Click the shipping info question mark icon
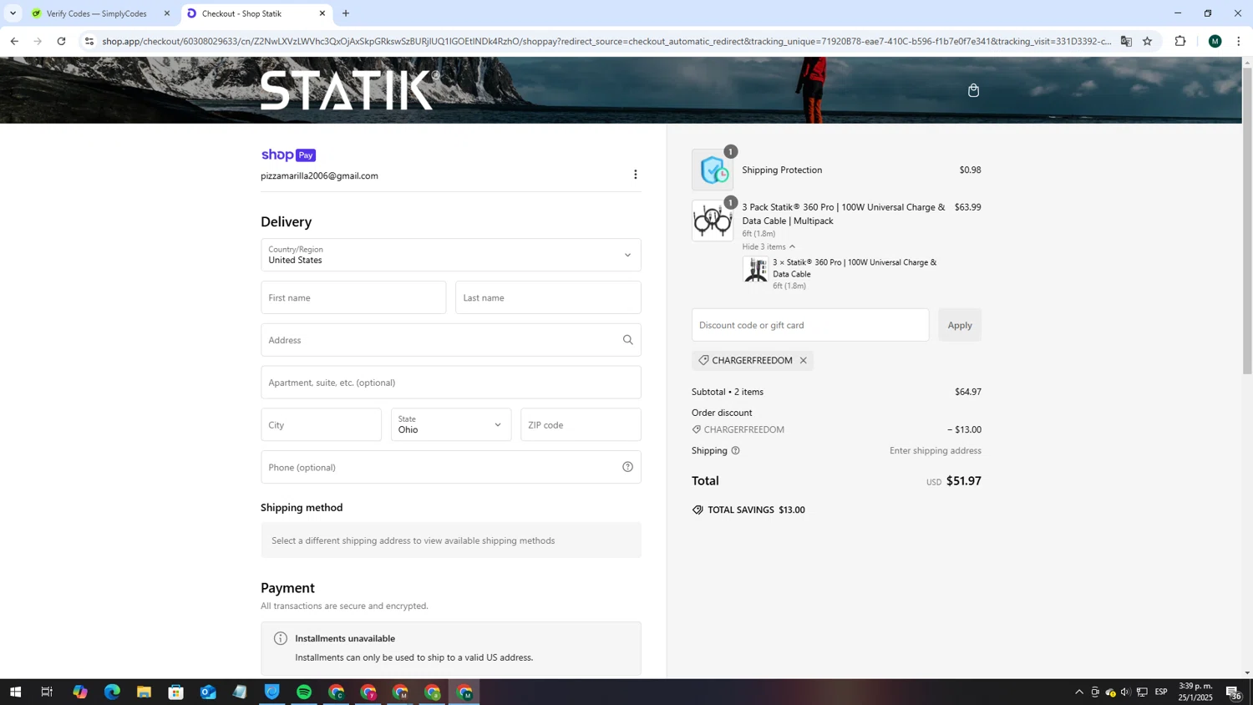 pyautogui.click(x=736, y=451)
